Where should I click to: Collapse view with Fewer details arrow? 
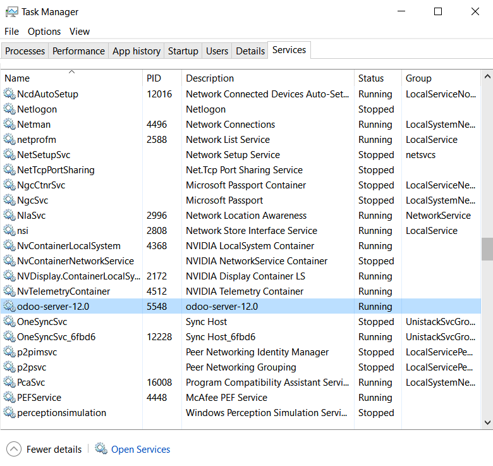click(14, 449)
